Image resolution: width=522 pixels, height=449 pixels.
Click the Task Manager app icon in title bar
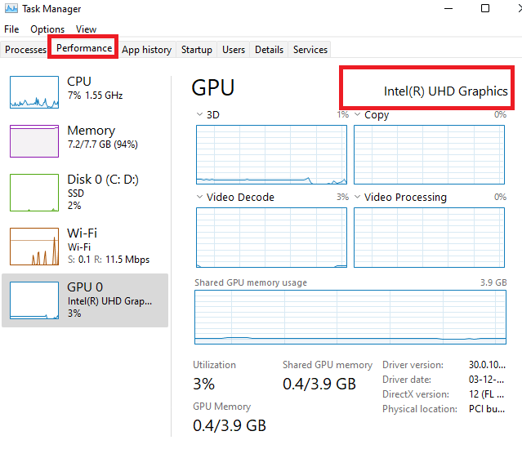coord(11,9)
